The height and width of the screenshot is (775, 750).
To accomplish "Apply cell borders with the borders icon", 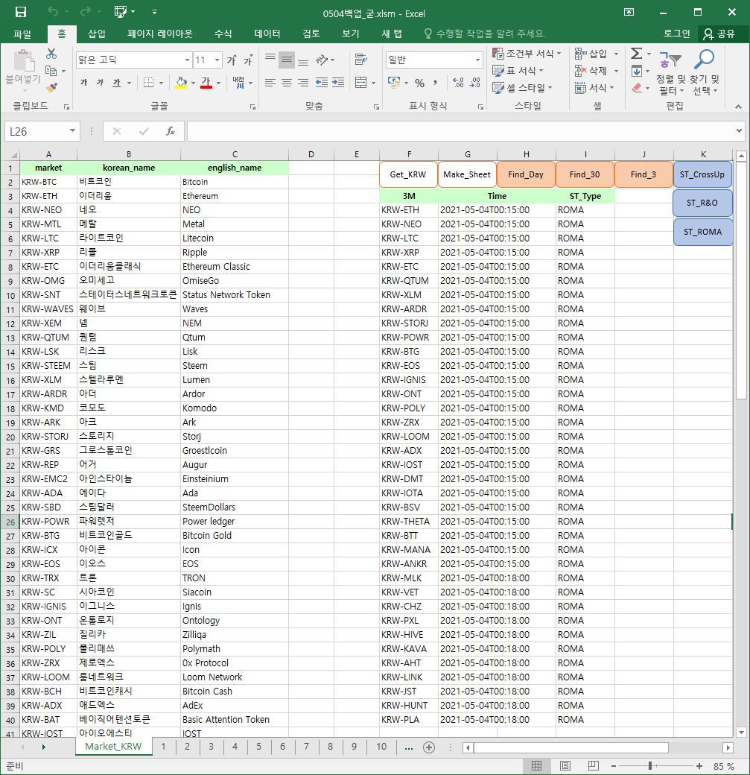I will coord(148,83).
